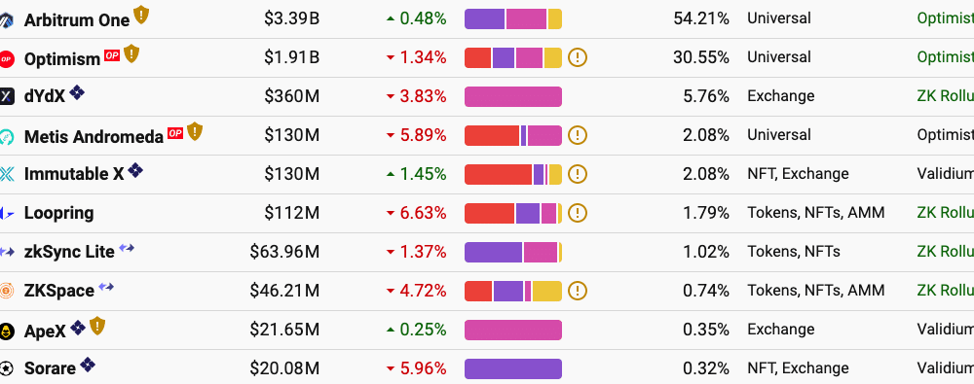Click the StarkEx diamond icon beside dYdX
Viewport: 974px width, 384px height.
[x=77, y=93]
